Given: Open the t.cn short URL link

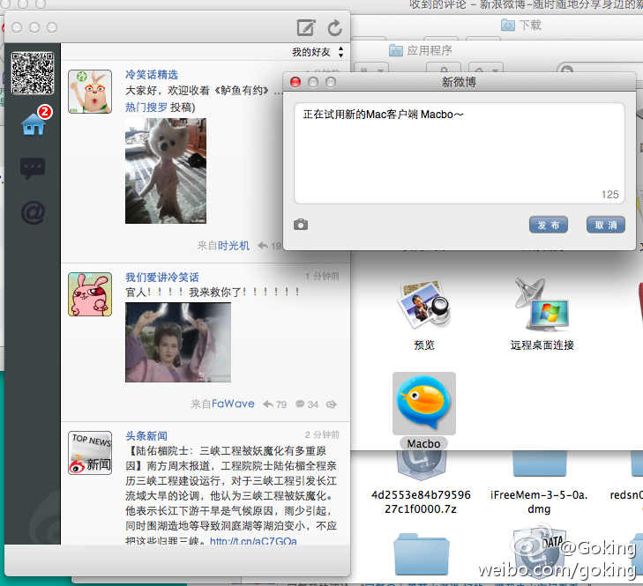Looking at the screenshot, I should pyautogui.click(x=253, y=541).
